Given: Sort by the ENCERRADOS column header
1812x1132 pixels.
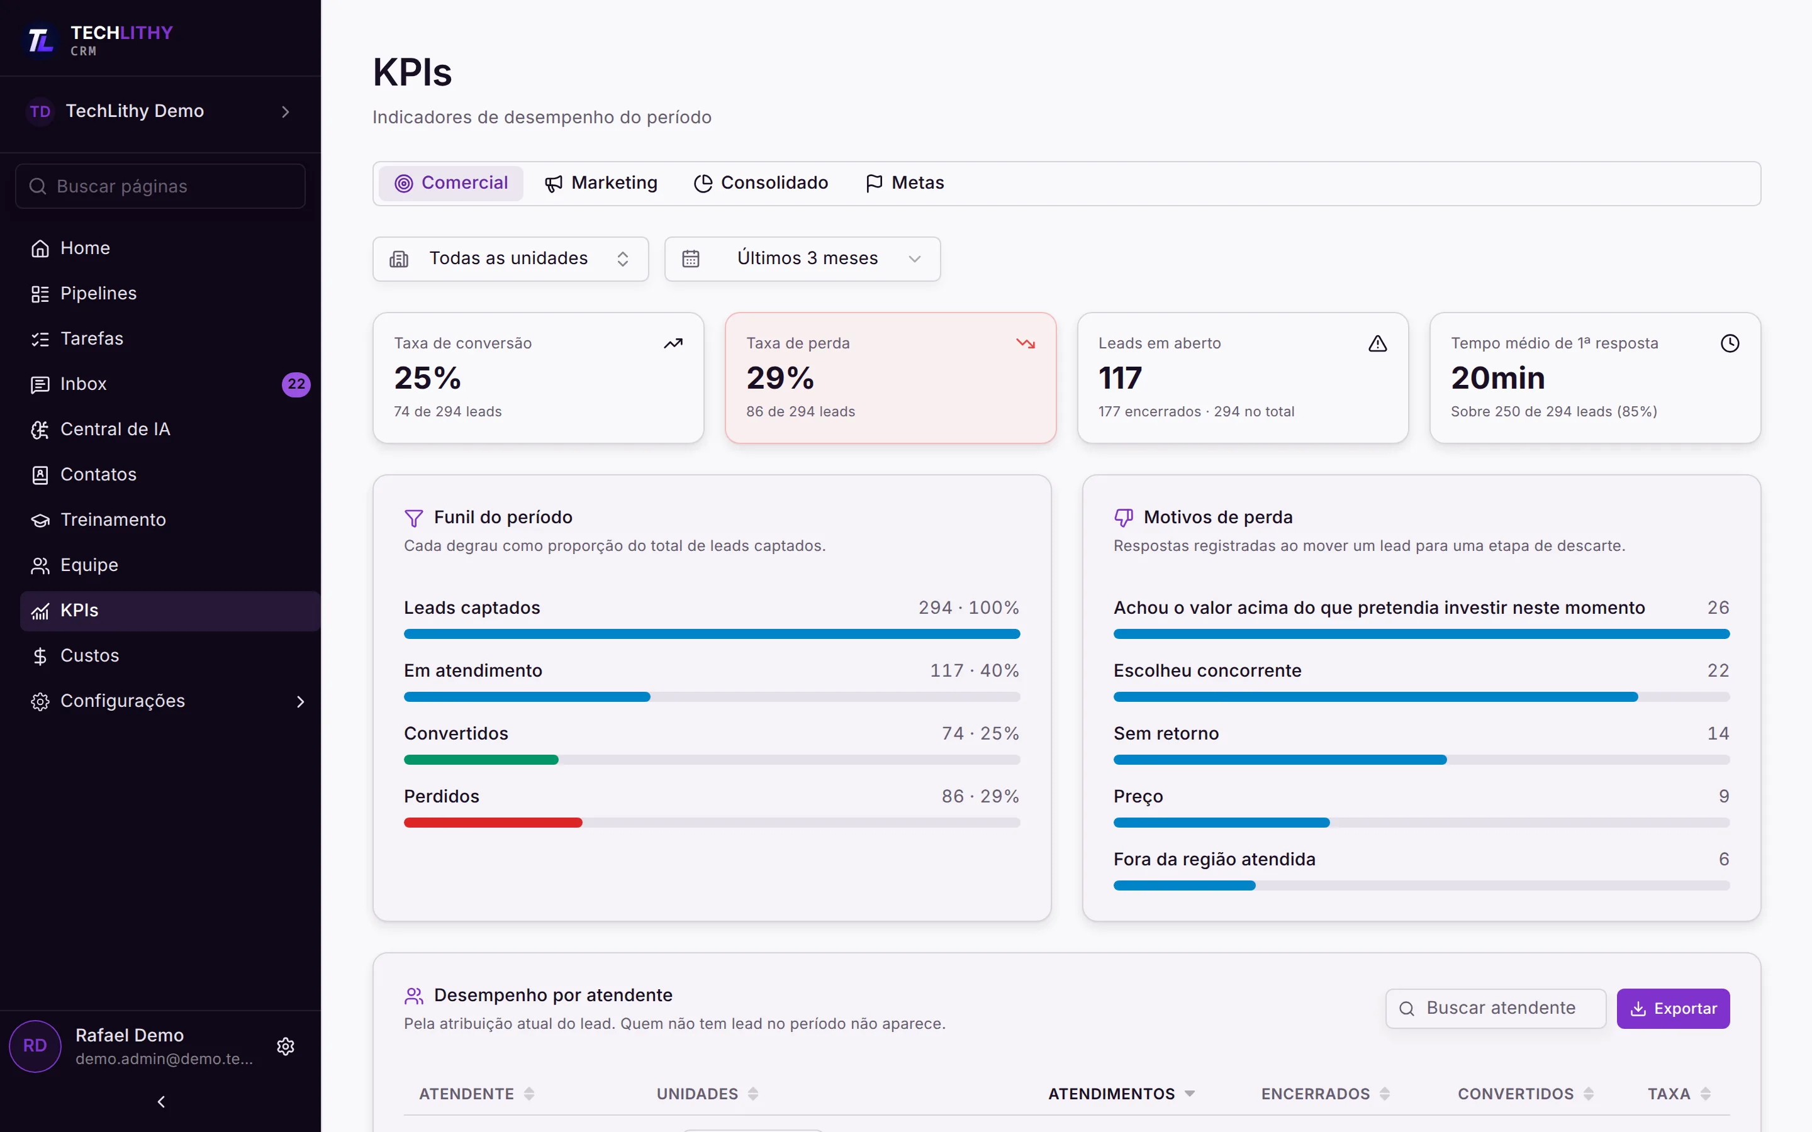Looking at the screenshot, I should (x=1325, y=1094).
